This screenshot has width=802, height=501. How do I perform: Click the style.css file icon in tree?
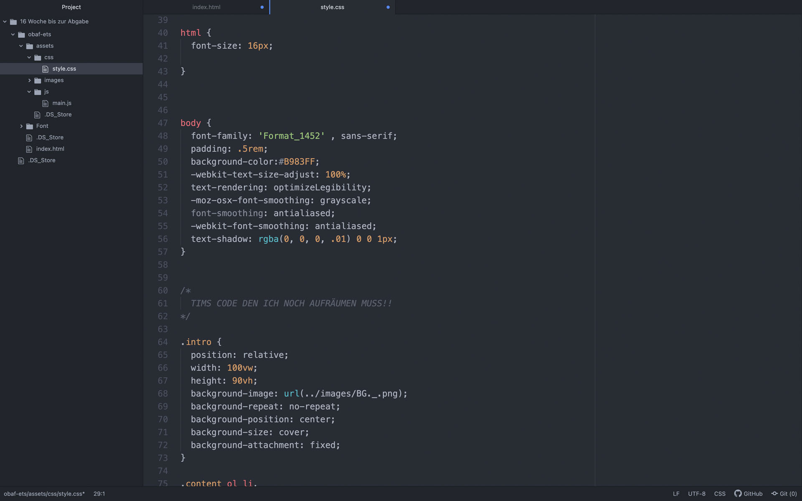coord(45,69)
